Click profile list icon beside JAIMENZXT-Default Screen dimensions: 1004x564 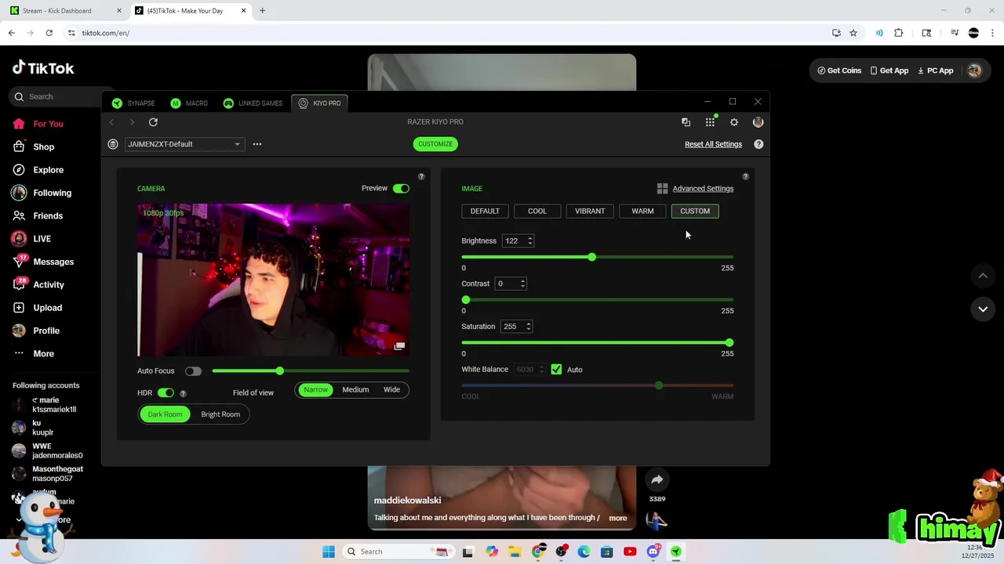point(113,144)
